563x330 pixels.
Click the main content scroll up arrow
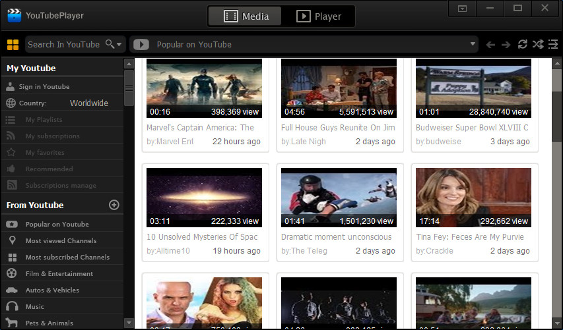click(x=557, y=64)
